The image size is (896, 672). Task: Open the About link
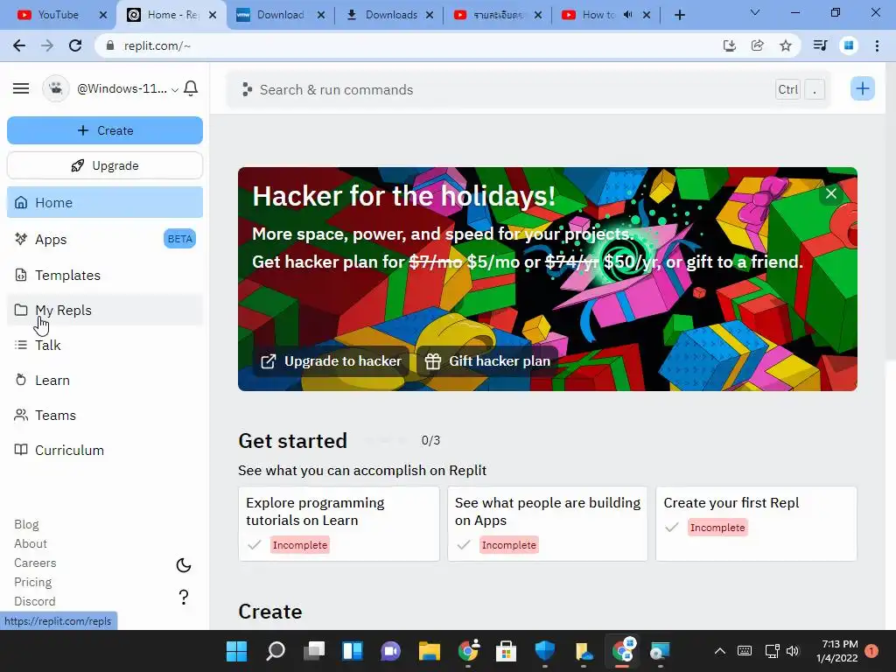click(31, 543)
